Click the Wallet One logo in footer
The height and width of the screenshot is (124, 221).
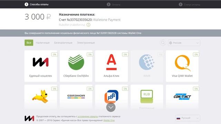click(29, 118)
